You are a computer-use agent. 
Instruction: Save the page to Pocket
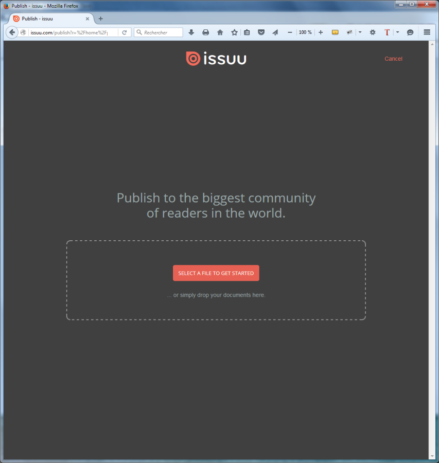click(261, 32)
